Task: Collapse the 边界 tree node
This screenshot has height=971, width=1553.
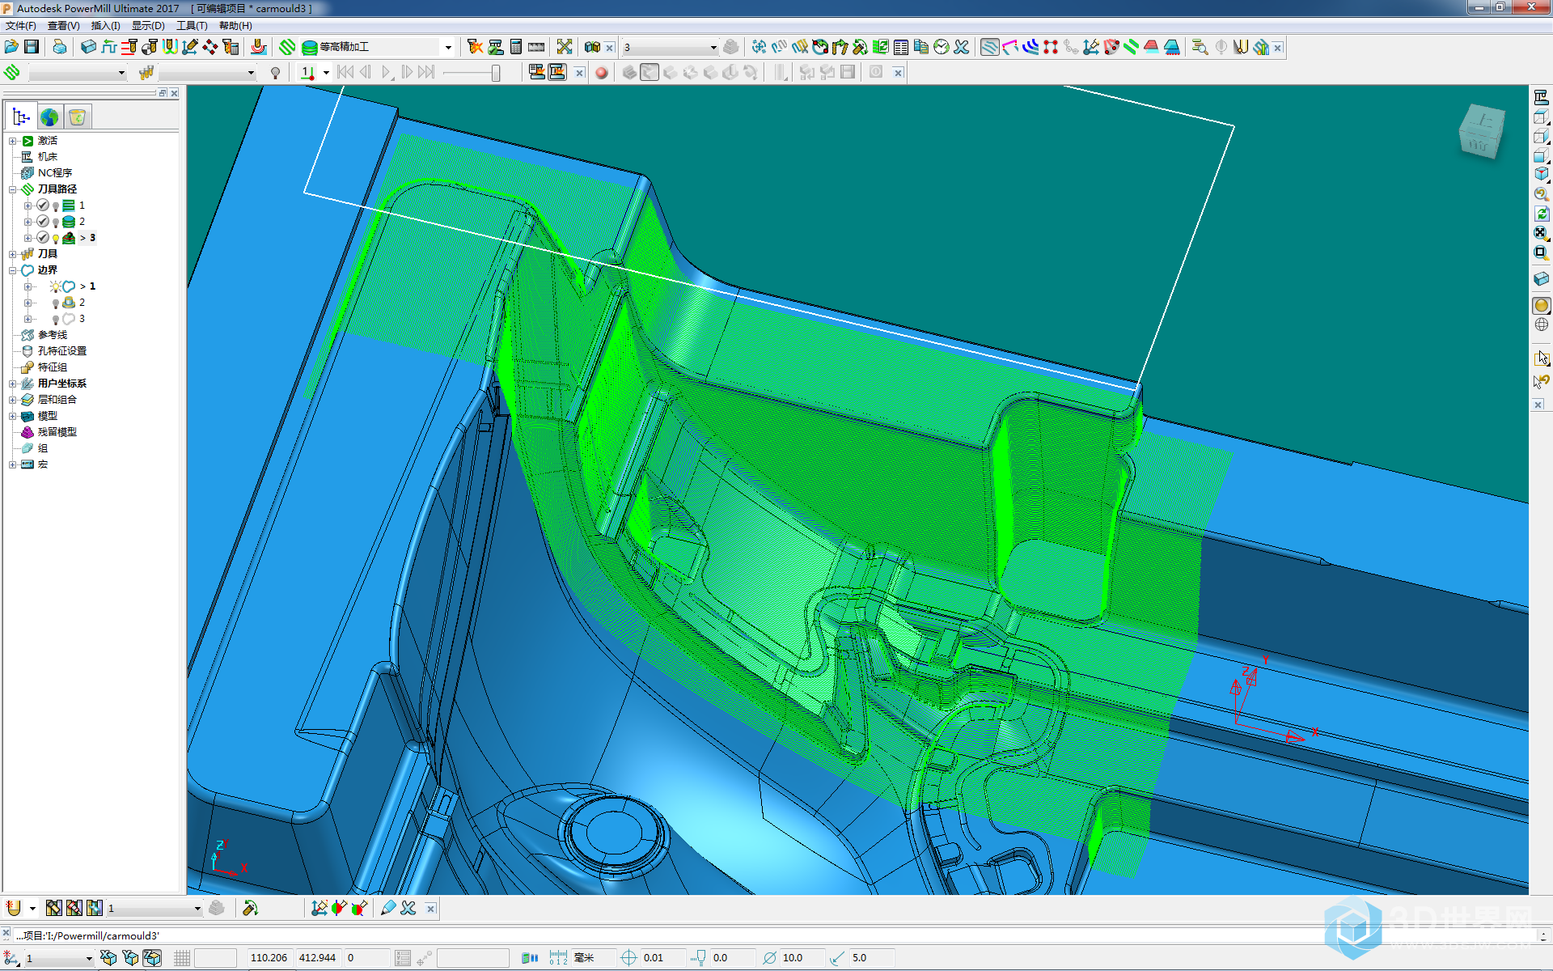Action: point(12,270)
